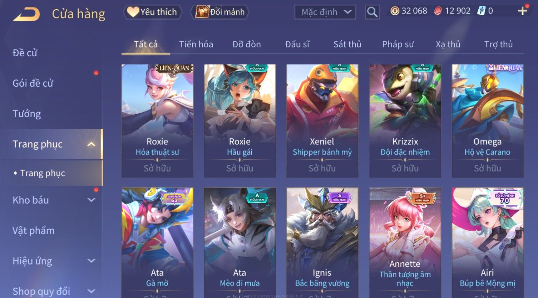The height and width of the screenshot is (298, 538).
Task: Select Xeniel Shipper bánh mỳ skin card
Action: click(322, 121)
